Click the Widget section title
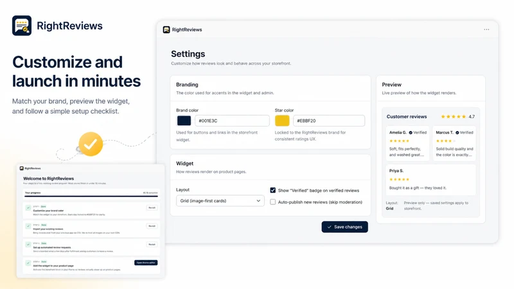 click(184, 164)
